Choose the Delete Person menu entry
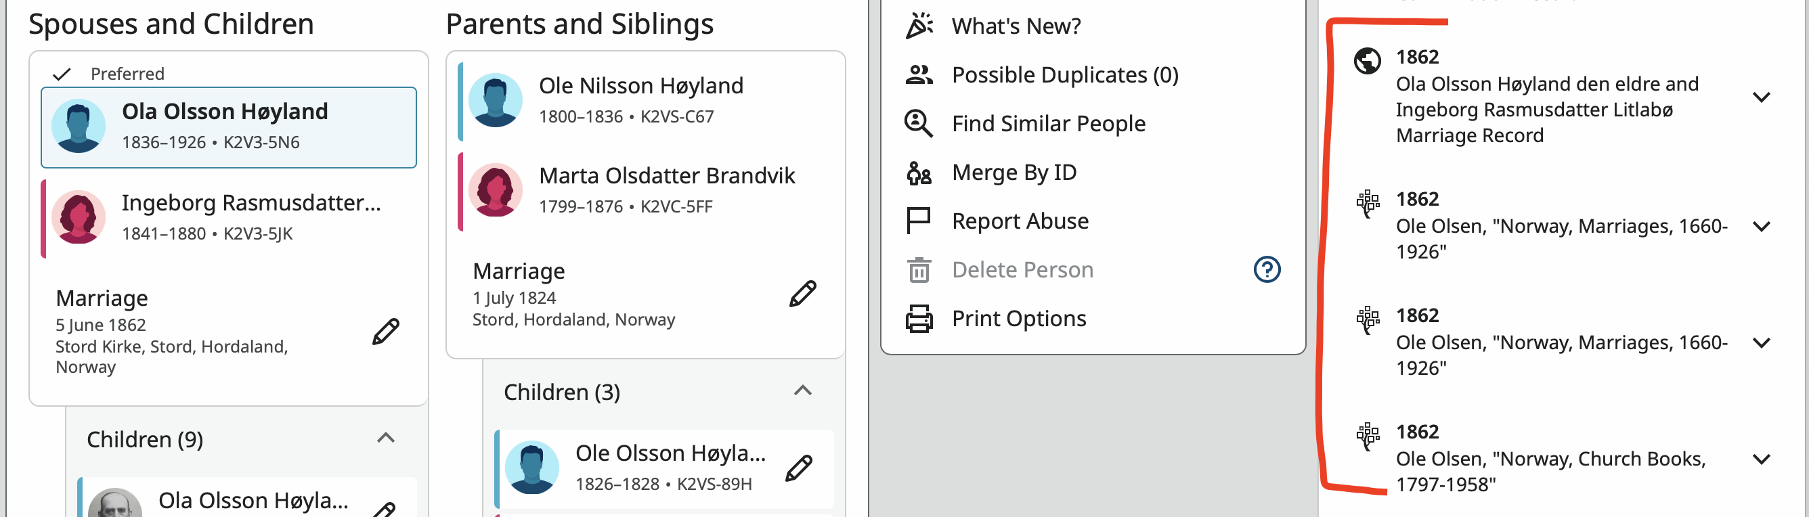Screen dimensions: 1809x517 1022,270
